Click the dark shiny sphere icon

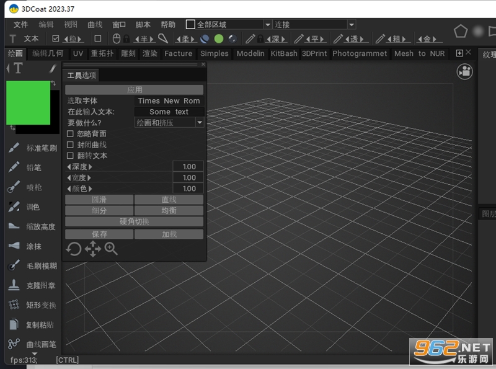pyautogui.click(x=232, y=38)
